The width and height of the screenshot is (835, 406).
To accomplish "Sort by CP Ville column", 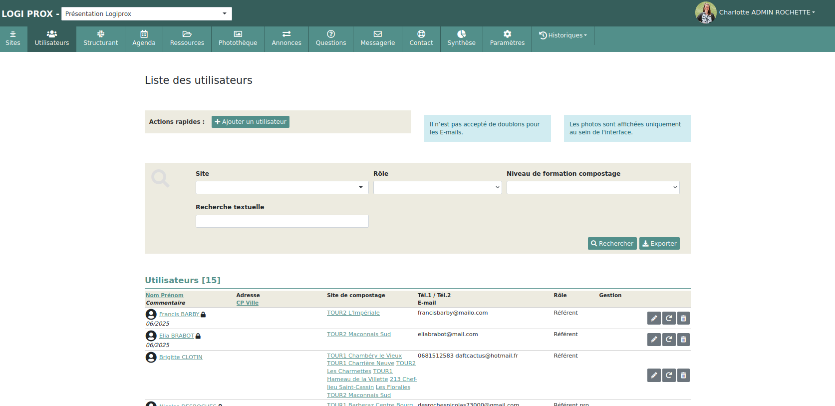I will [248, 303].
